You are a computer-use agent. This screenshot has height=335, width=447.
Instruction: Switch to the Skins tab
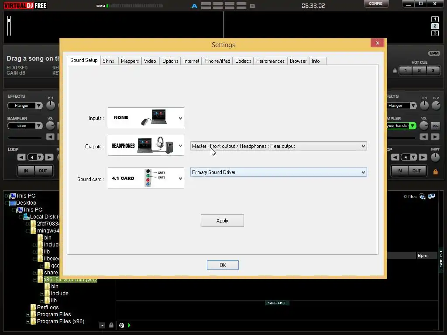click(x=108, y=61)
